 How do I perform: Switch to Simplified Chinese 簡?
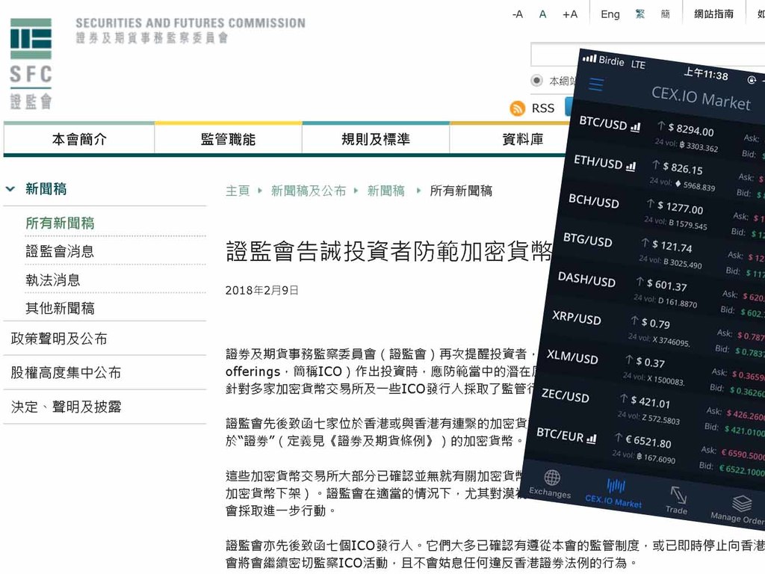[666, 14]
